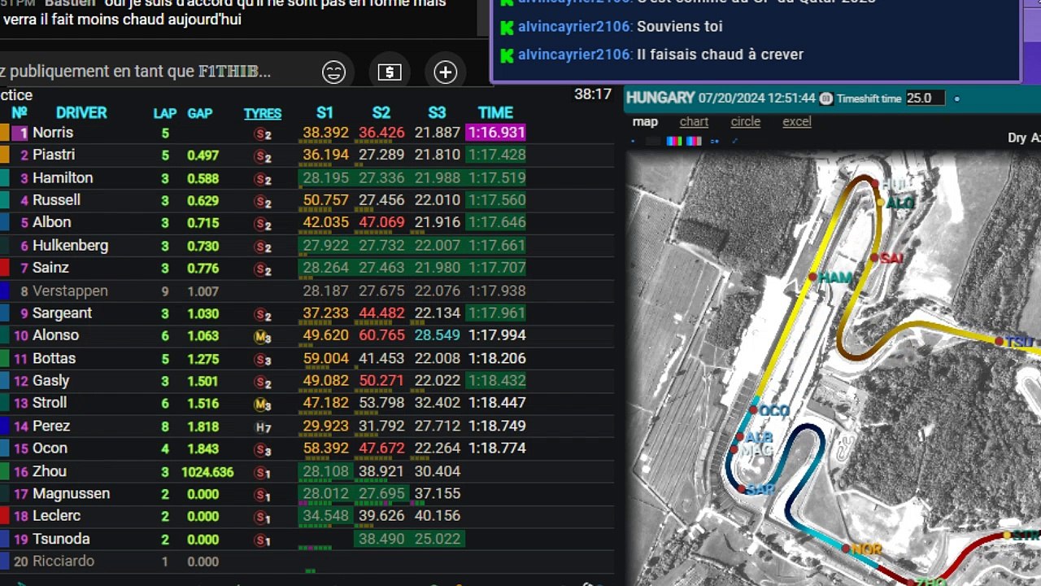Viewport: 1041px width, 586px height.
Task: Switch to the excel tab
Action: coord(797,121)
